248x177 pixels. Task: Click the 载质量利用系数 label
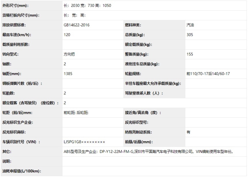pos(16,45)
